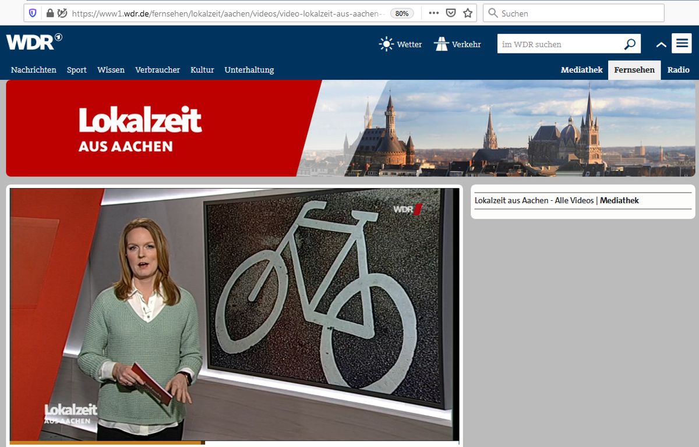Screen dimensions: 699x447
Task: Click the address bar URL
Action: point(228,13)
